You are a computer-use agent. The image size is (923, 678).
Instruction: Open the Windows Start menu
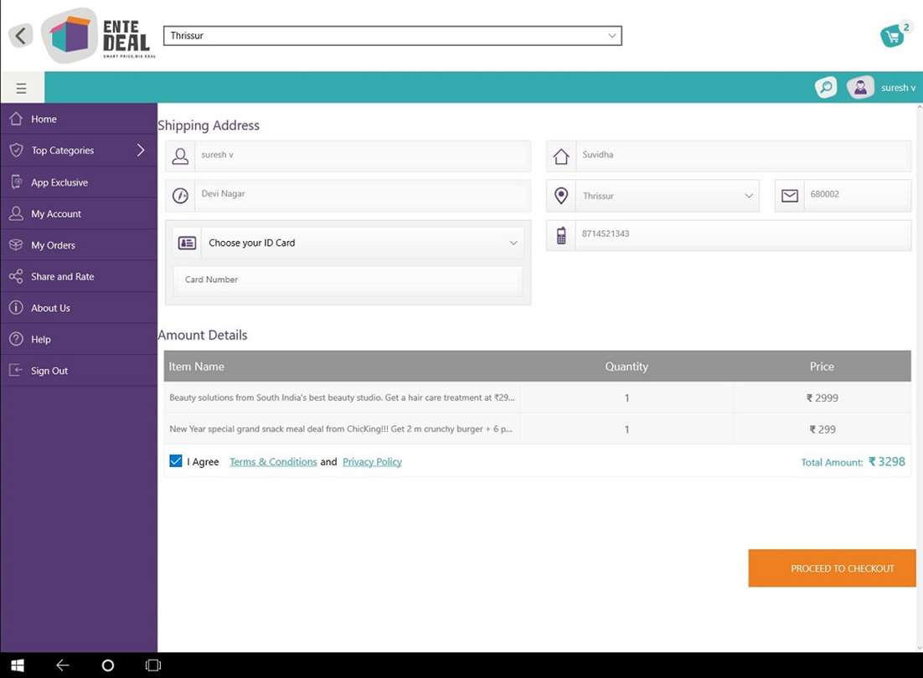(18, 665)
